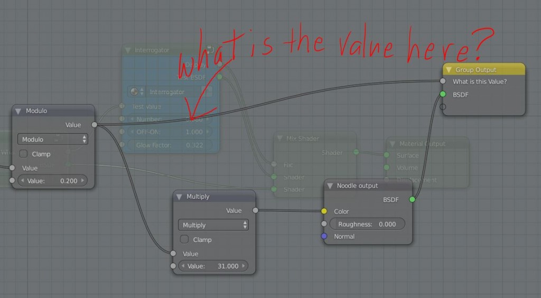The image size is (541, 298).
Task: Collapse the Noodle output node triangle
Action: (x=330, y=186)
